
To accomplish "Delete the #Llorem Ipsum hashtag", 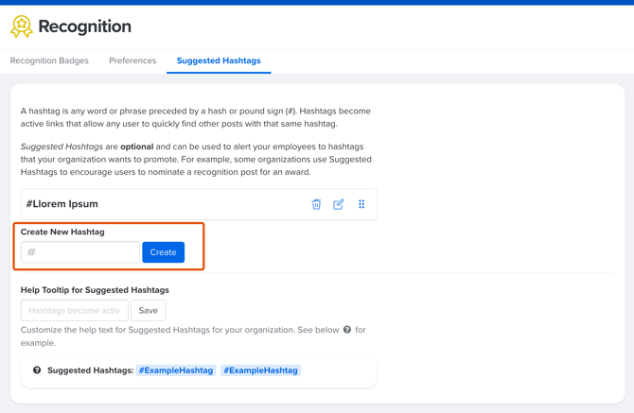I will click(x=316, y=204).
